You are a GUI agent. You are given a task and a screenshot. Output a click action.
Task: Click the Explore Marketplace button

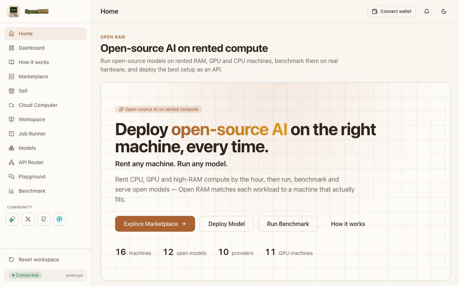[155, 224]
